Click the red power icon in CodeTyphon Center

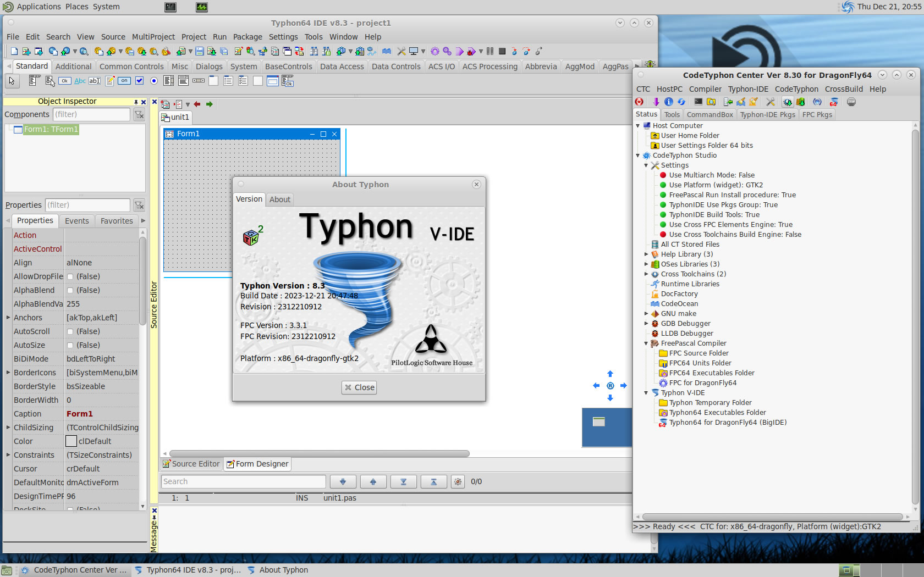pos(639,102)
